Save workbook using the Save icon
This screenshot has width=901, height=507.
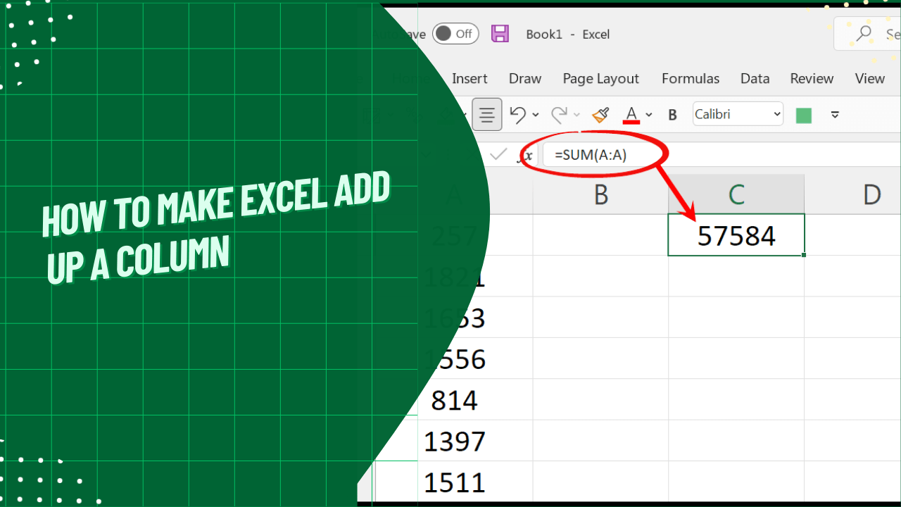coord(500,33)
